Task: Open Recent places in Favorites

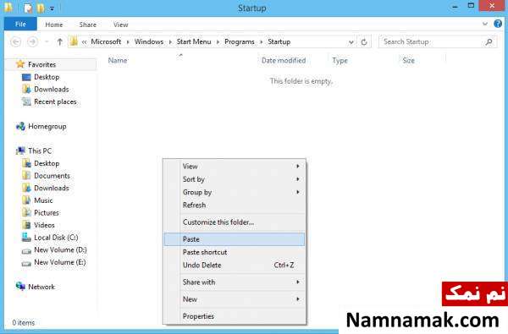Action: 55,101
